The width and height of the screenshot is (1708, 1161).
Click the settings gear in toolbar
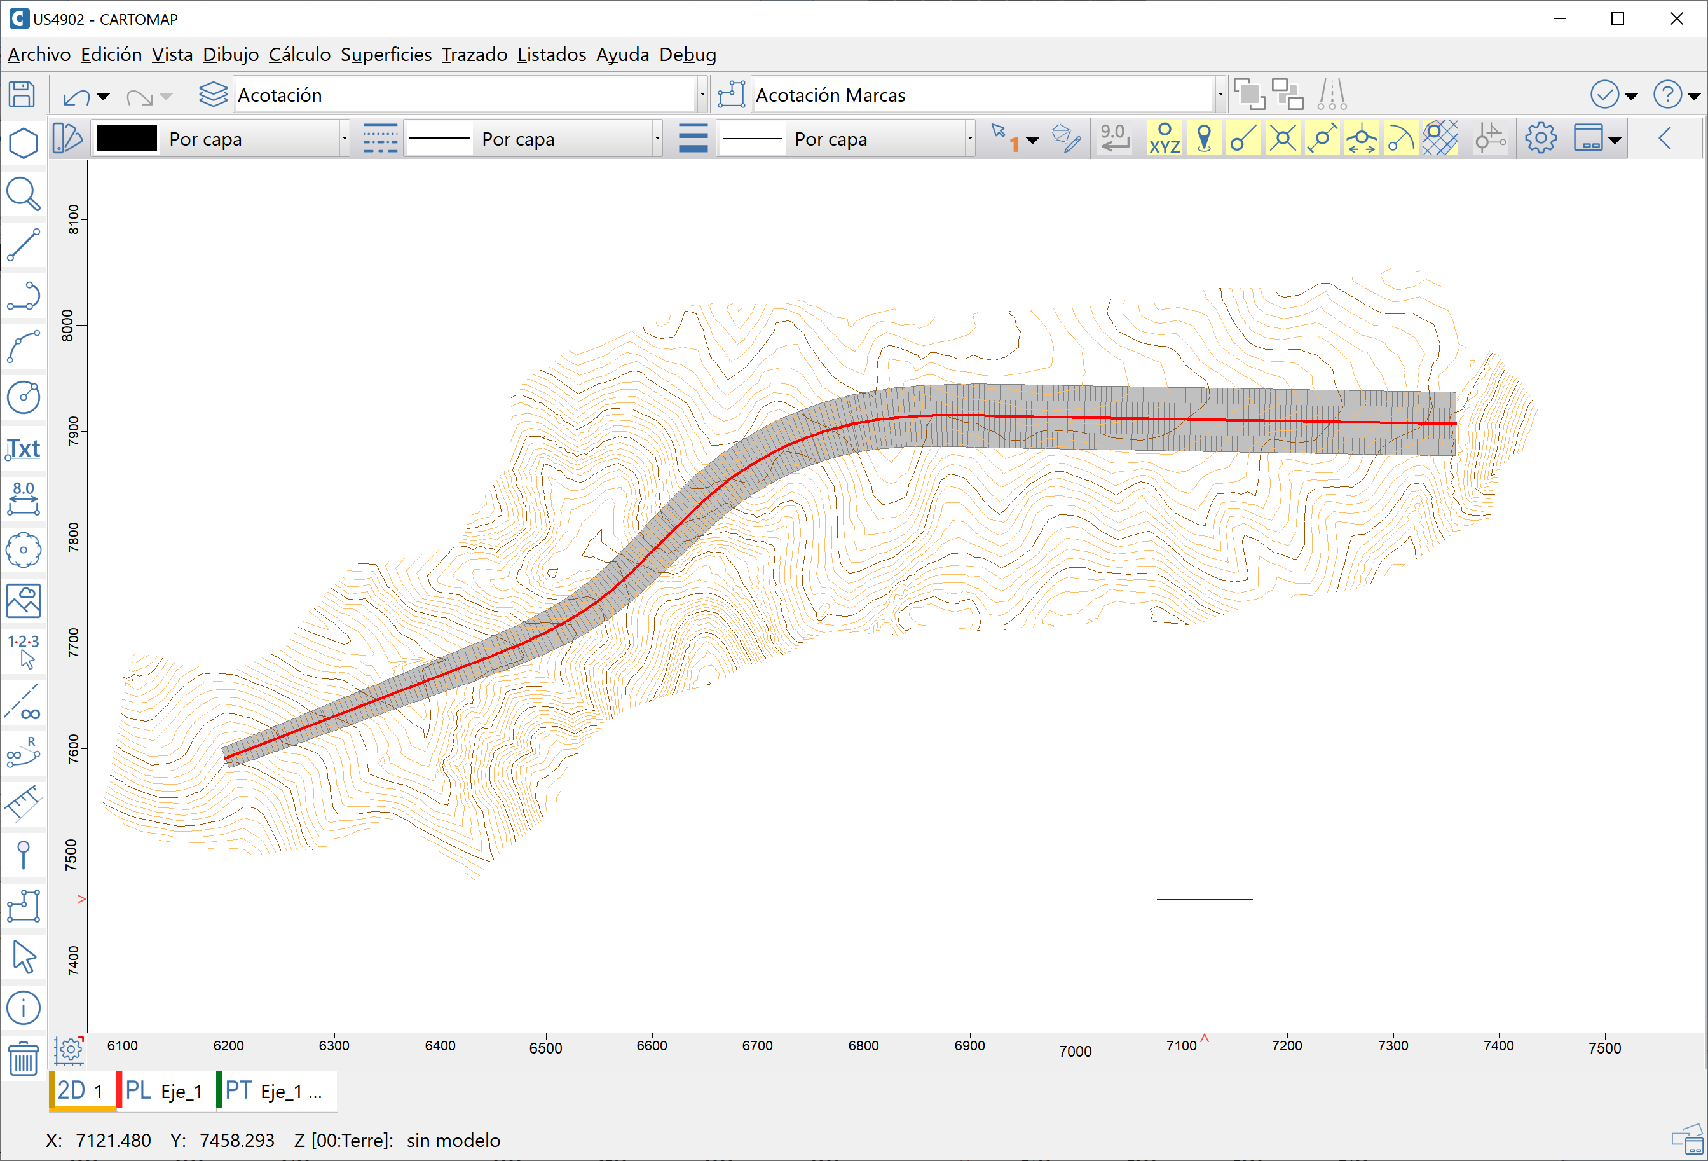(1540, 138)
